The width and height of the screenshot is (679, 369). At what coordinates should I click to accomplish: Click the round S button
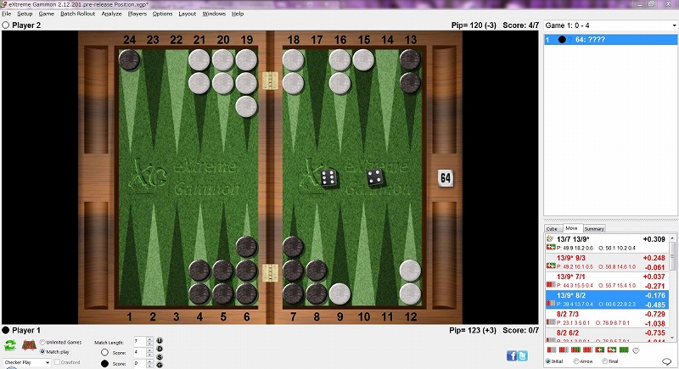point(160,357)
